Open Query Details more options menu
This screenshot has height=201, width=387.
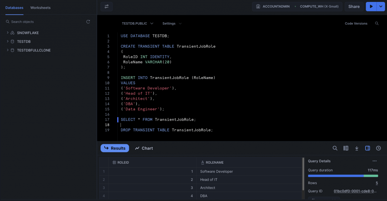point(375,161)
